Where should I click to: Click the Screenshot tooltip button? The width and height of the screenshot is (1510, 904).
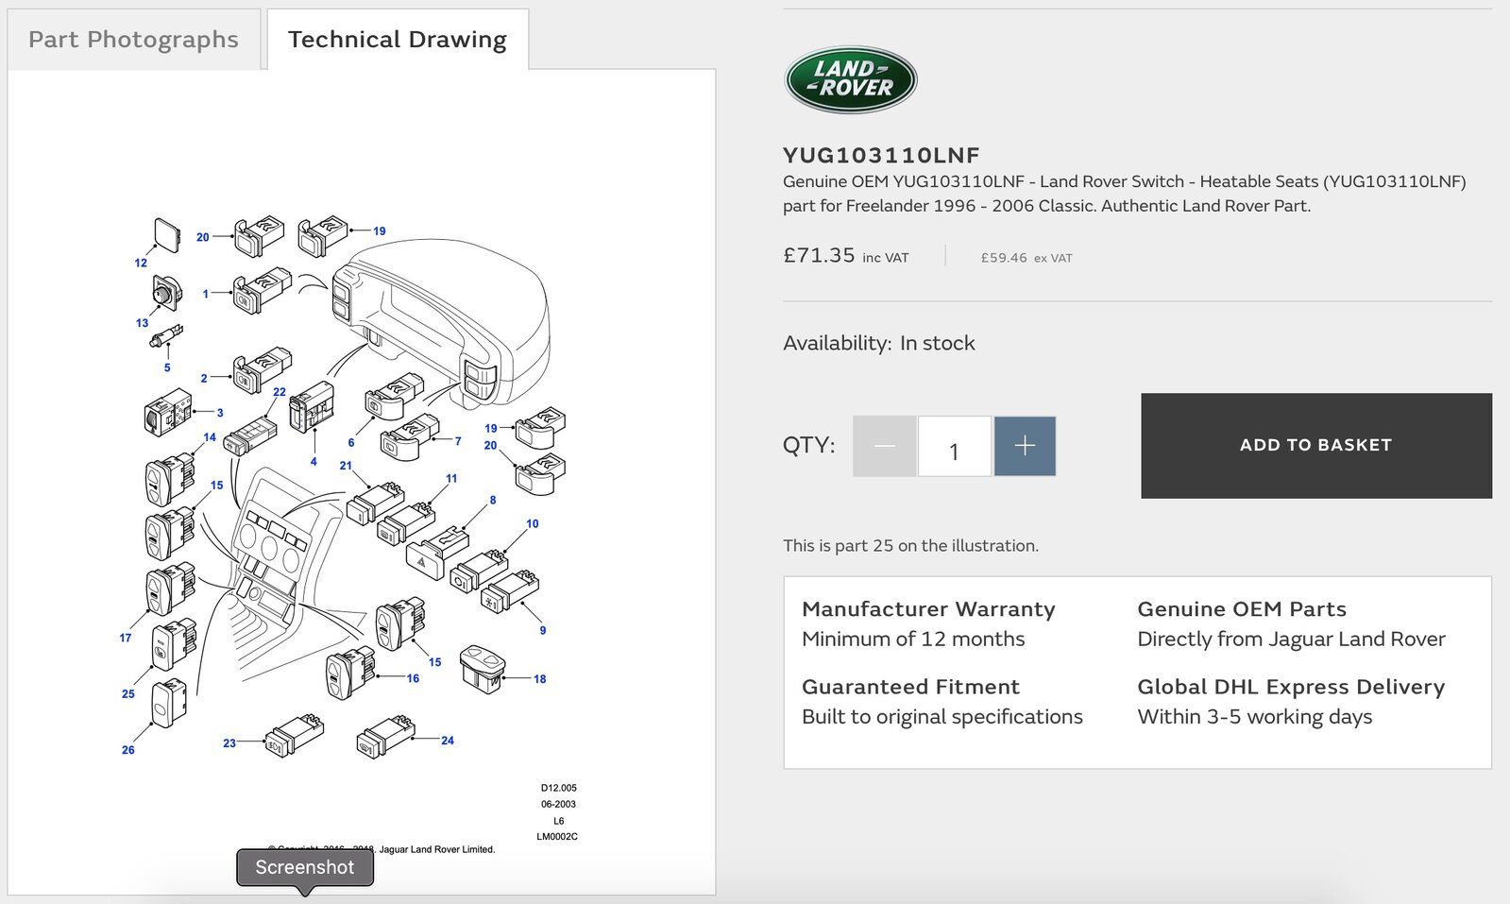point(305,867)
